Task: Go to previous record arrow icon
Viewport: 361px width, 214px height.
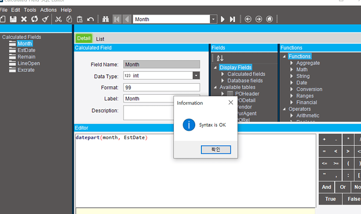Action: 127,19
